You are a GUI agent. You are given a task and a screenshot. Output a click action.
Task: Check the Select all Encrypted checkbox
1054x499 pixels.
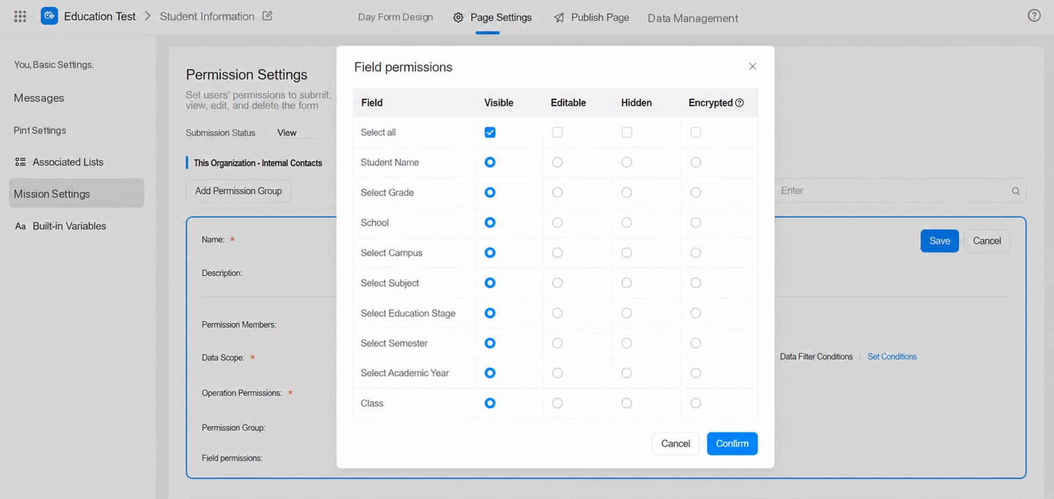pyautogui.click(x=696, y=133)
